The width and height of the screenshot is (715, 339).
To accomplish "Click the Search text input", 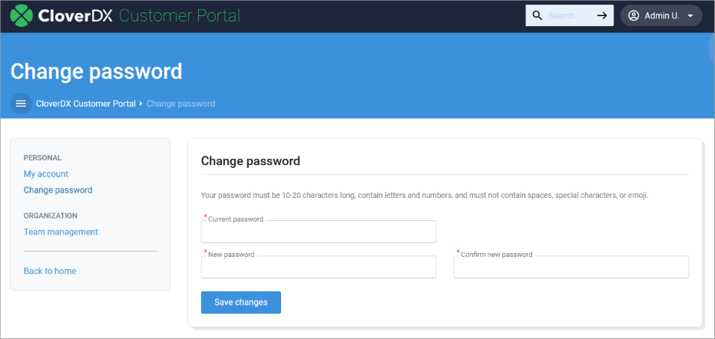I will click(x=568, y=15).
